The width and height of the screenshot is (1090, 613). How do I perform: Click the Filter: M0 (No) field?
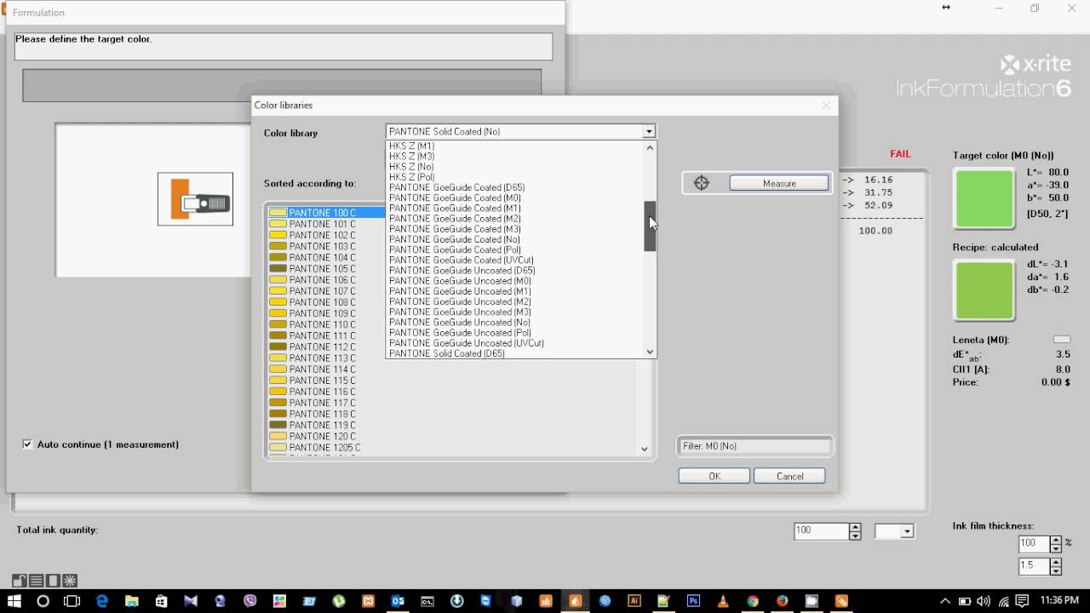point(754,446)
